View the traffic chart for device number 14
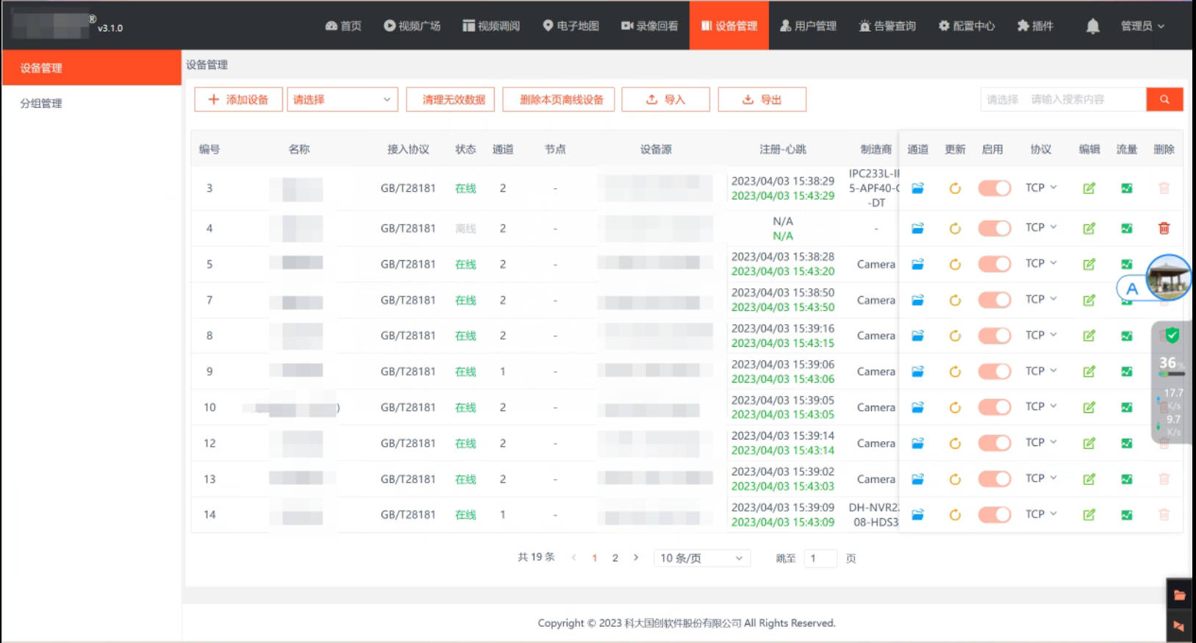The width and height of the screenshot is (1196, 643). coord(1126,515)
